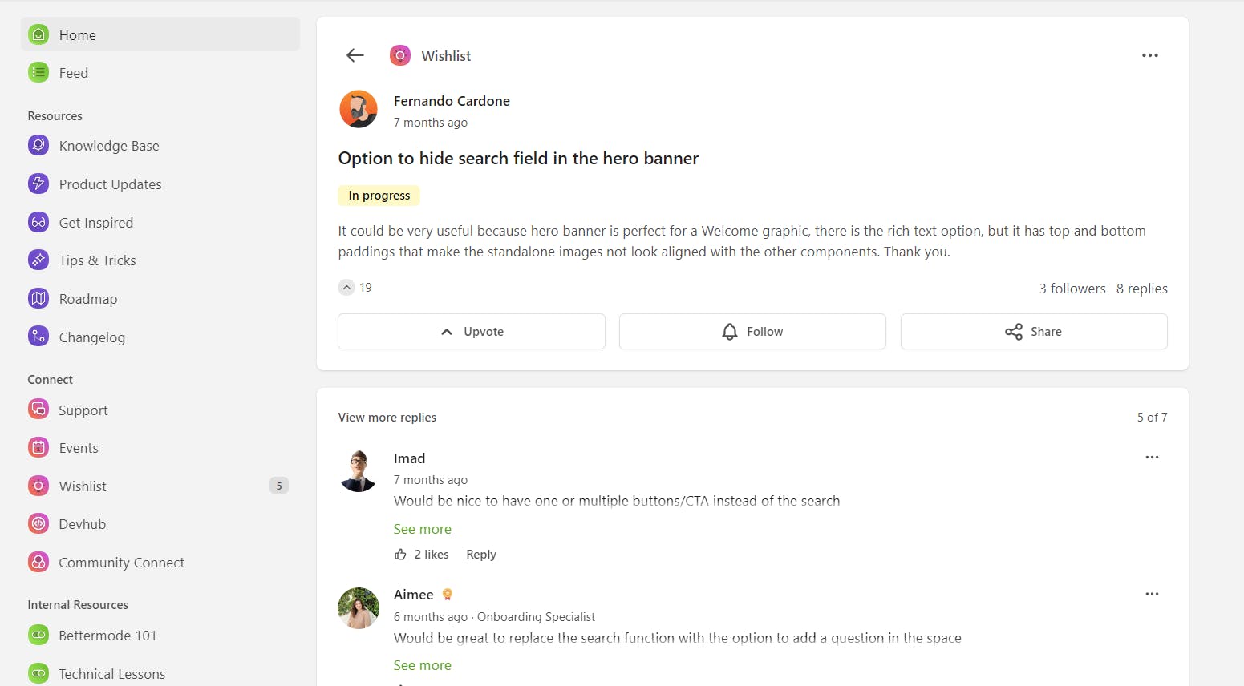This screenshot has height=686, width=1244.
Task: Go to Home in the sidebar
Action: click(x=78, y=35)
